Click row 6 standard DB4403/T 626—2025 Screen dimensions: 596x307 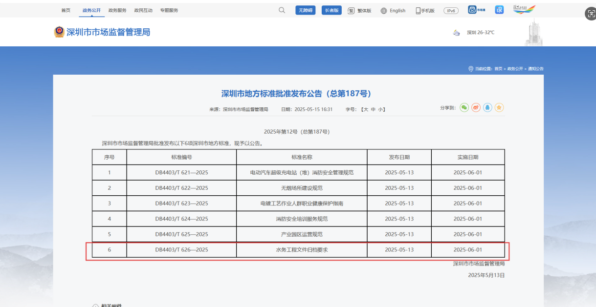[x=181, y=249]
